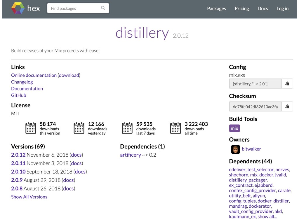Open the carafe dependent package
This screenshot has width=299, height=224.
pyautogui.click(x=284, y=190)
